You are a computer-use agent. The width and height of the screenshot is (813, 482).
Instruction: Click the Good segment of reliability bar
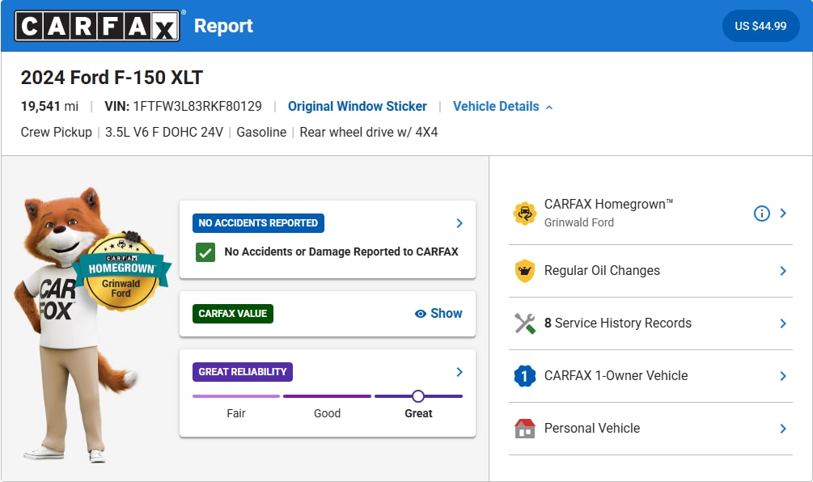tap(327, 396)
